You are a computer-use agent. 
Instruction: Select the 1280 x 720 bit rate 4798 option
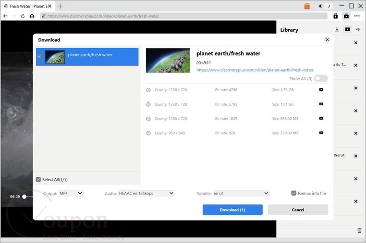click(x=148, y=90)
